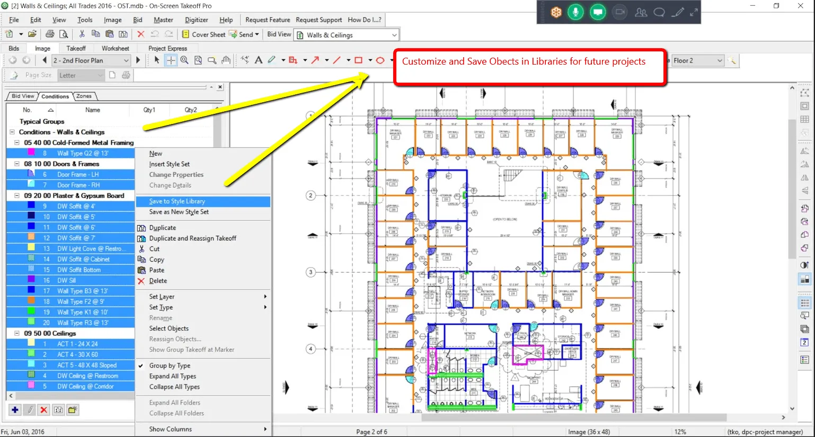Click the blue plus add condition button
The image size is (815, 437).
click(15, 409)
